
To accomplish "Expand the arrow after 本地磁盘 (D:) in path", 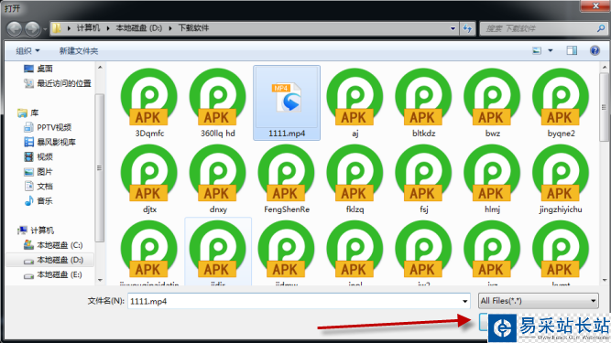I will (170, 28).
